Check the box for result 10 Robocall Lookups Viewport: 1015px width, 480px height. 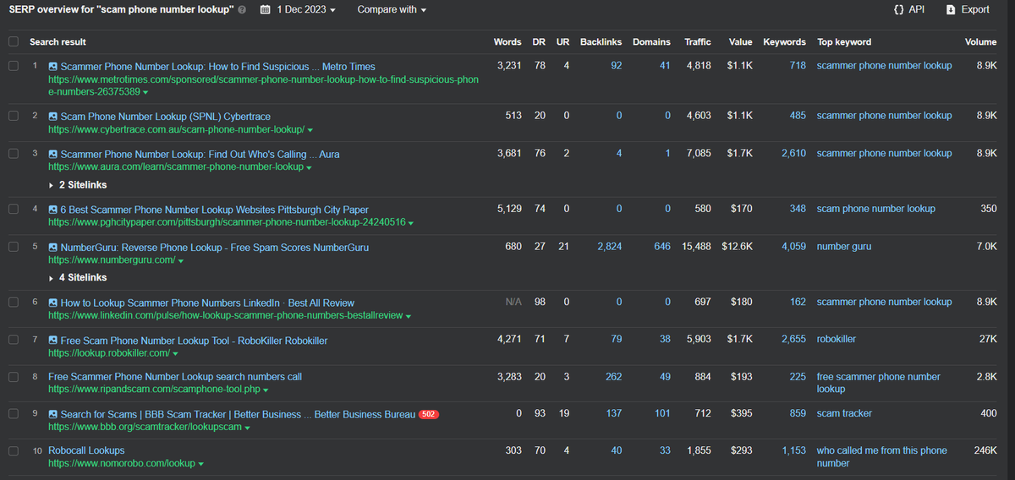pos(14,450)
